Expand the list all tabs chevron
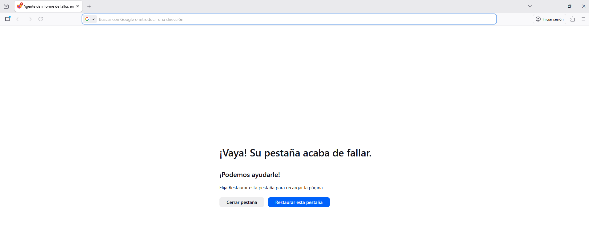 tap(530, 6)
